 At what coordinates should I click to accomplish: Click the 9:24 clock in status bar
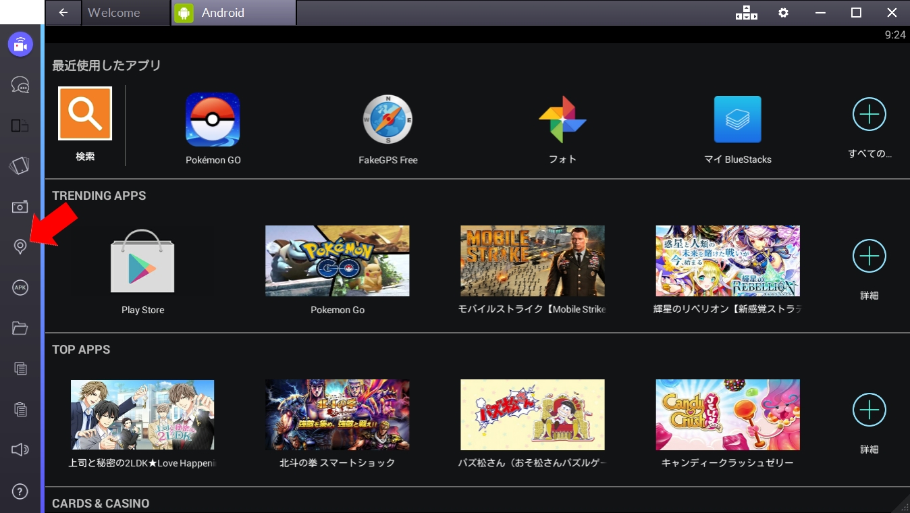895,35
